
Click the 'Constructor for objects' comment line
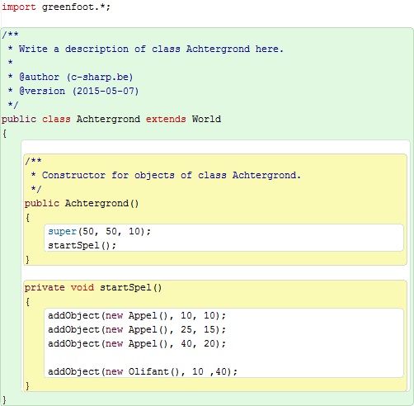click(166, 175)
